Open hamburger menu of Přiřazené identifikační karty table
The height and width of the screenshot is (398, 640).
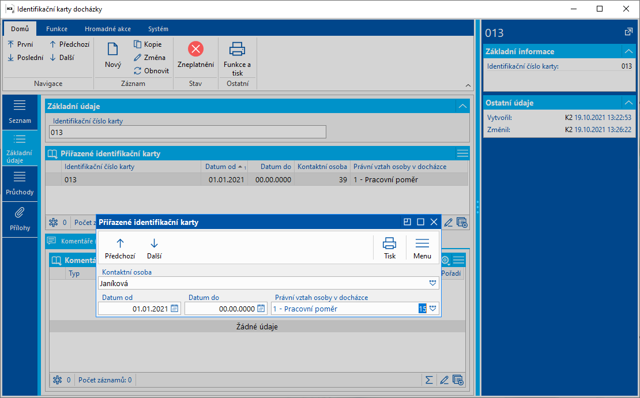click(462, 153)
